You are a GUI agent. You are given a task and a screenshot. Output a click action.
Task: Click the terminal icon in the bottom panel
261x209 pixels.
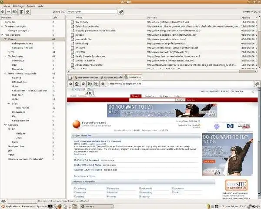pyautogui.click(x=50, y=206)
